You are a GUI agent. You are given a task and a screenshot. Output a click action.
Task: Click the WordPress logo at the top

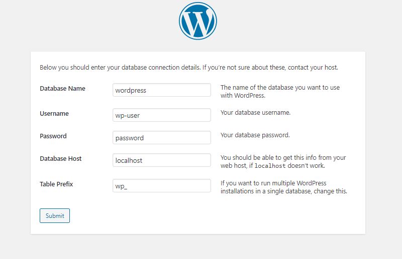coord(197,21)
